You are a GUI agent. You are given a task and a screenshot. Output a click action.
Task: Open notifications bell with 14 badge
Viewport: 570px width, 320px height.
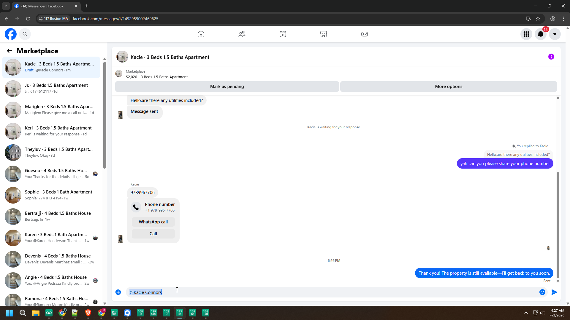(x=541, y=34)
